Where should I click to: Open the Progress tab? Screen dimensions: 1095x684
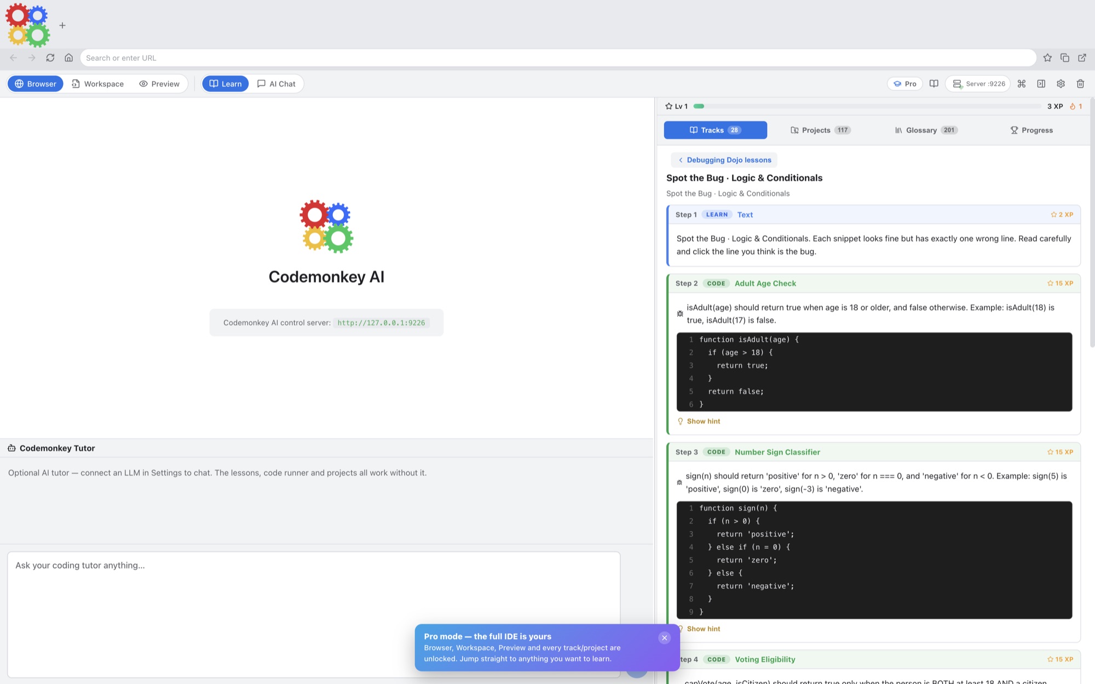(1031, 130)
